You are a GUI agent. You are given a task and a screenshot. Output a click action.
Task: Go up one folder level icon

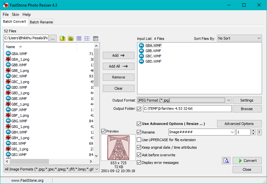[62, 38]
